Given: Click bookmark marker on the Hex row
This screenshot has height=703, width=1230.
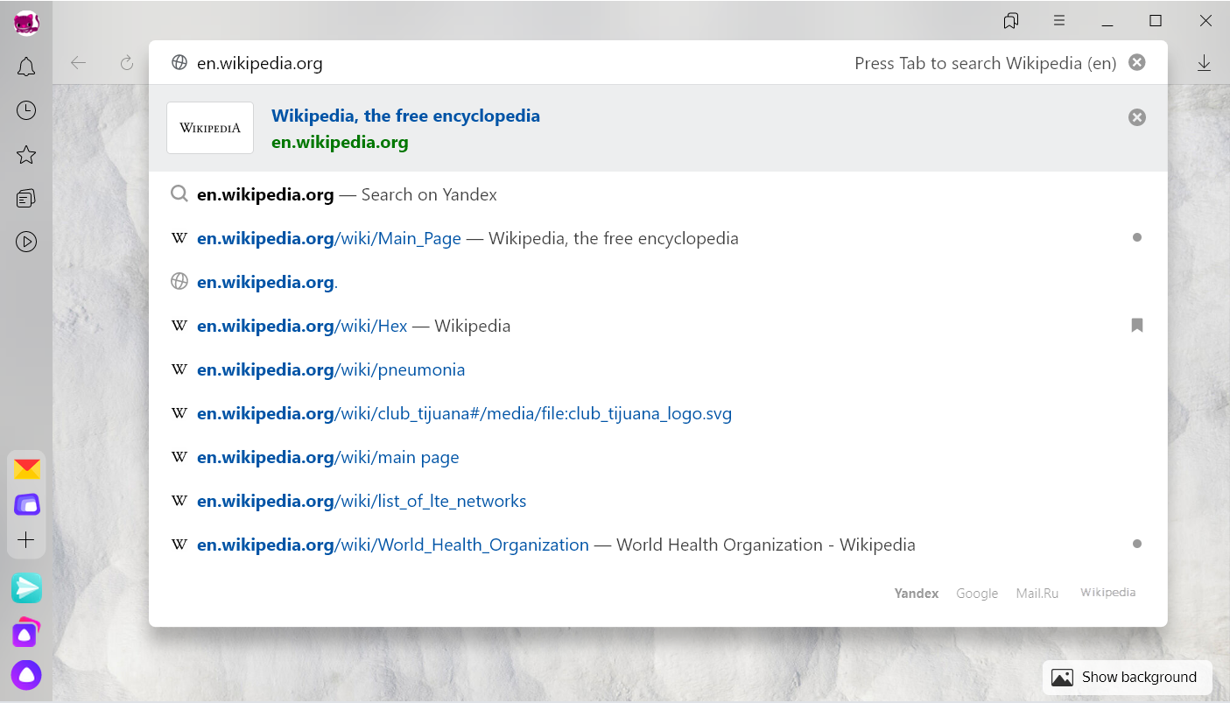Looking at the screenshot, I should click(1136, 325).
